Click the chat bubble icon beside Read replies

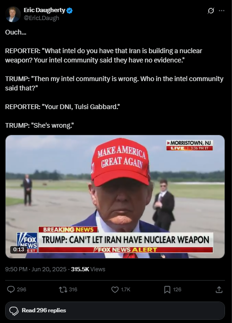pyautogui.click(x=14, y=311)
